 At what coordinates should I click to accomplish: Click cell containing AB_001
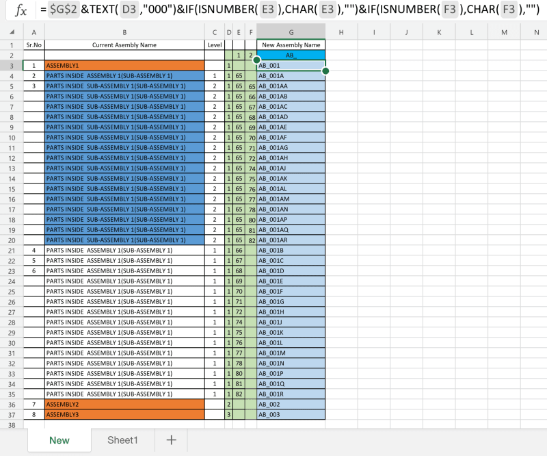[x=291, y=65]
